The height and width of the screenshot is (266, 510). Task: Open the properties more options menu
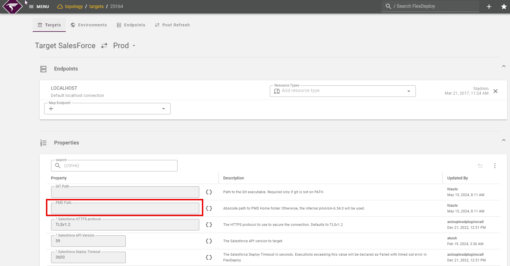(495, 166)
